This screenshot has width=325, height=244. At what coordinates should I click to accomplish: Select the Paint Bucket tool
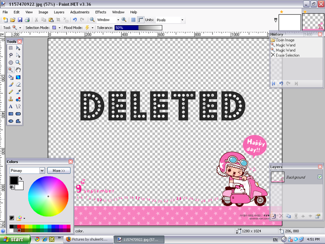[11, 77]
